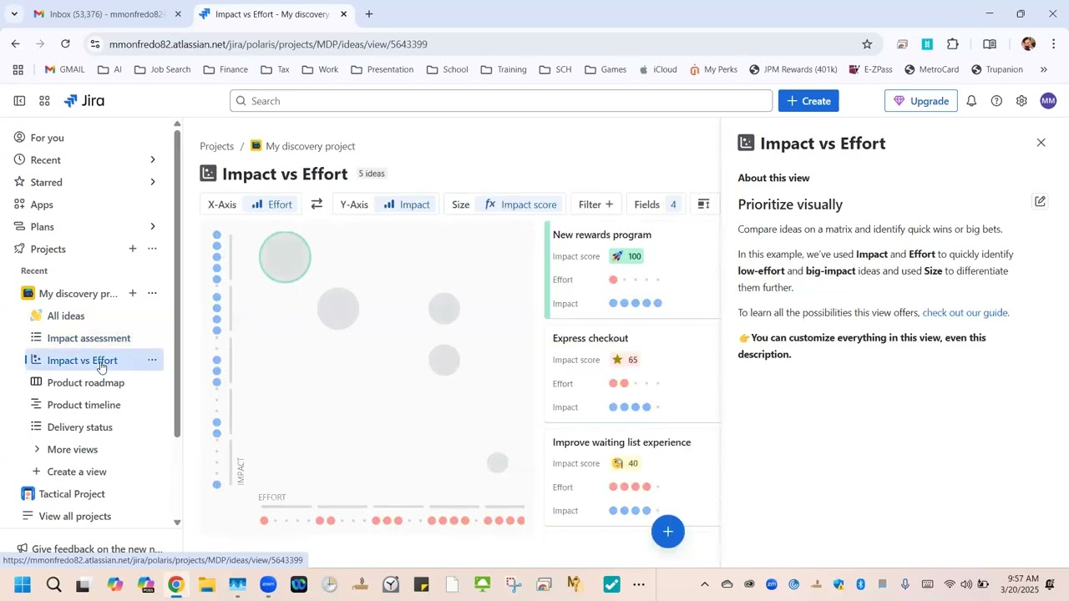Toggle the Jira sidebar collapse icon

tap(19, 101)
